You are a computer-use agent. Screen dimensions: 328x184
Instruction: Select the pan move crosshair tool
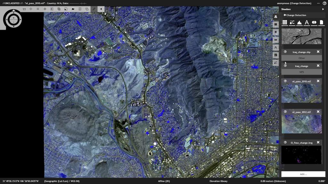point(45,9)
